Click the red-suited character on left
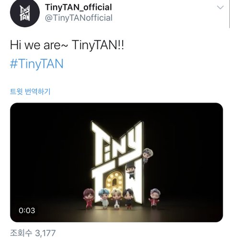 point(89,198)
